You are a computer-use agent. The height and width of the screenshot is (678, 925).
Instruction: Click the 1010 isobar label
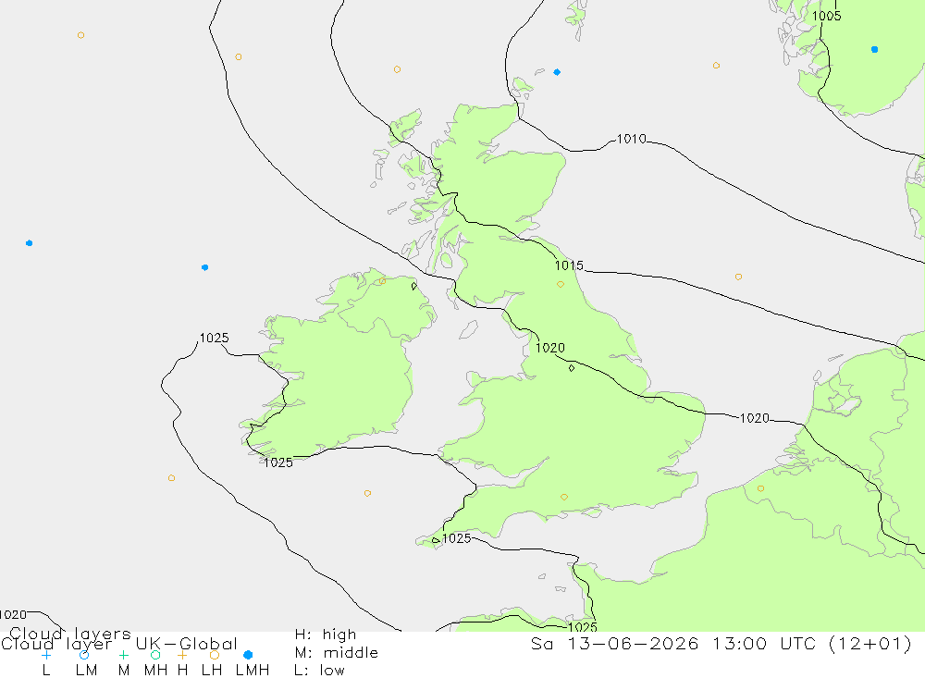(x=631, y=139)
